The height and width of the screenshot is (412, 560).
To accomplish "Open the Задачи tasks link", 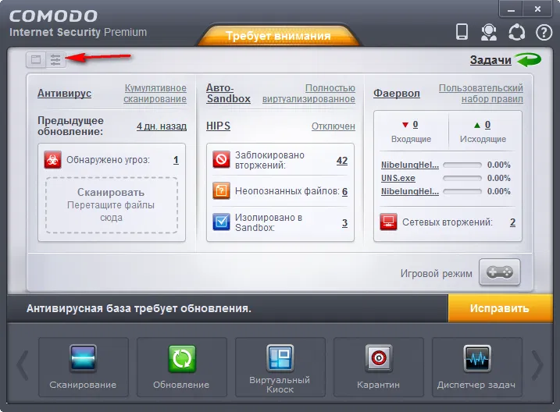I will click(490, 60).
